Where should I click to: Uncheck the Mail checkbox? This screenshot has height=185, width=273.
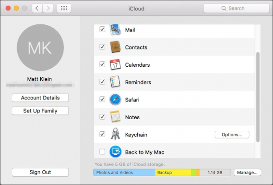click(x=102, y=29)
